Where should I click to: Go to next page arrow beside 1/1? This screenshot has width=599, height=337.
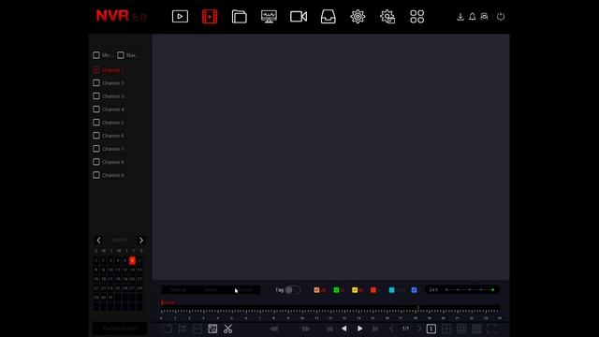pyautogui.click(x=419, y=329)
